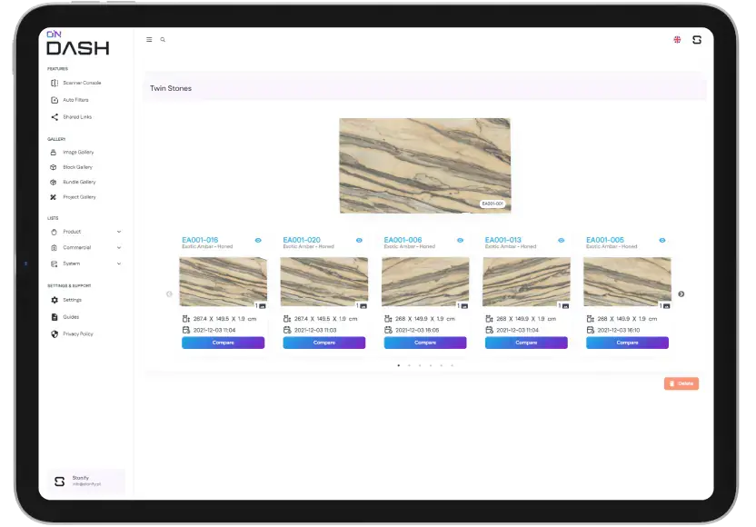Screen dimensions: 756x527
Task: Expand the Product list menu
Action: tap(85, 232)
